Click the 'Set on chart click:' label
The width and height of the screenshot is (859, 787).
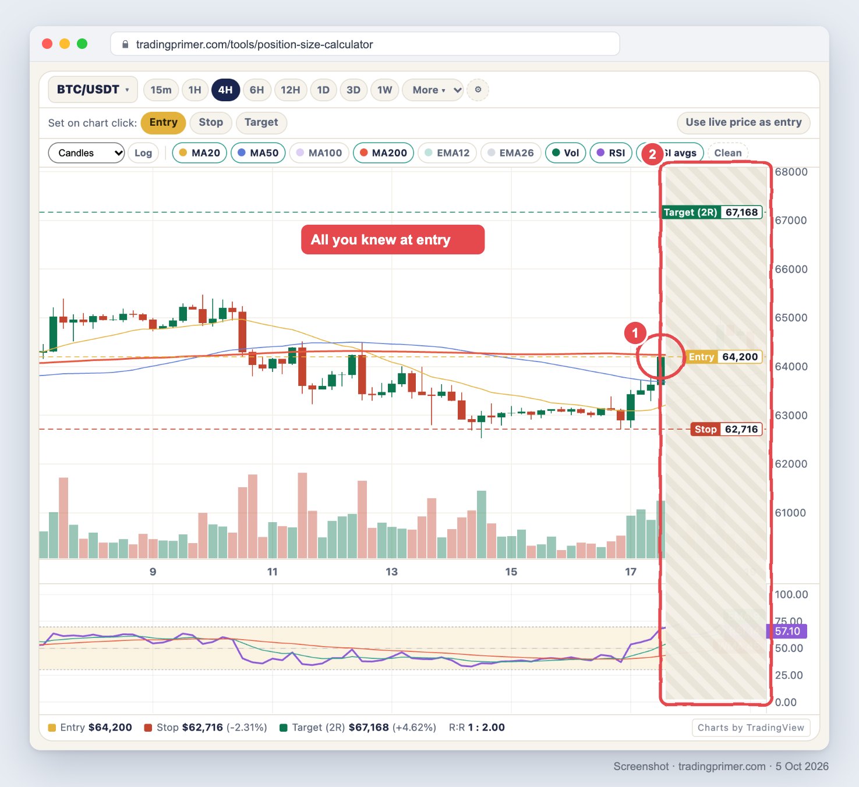click(93, 123)
